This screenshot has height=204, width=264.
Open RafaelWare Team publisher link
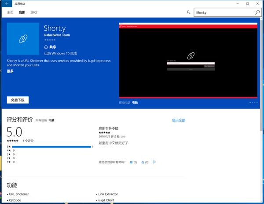click(57, 35)
